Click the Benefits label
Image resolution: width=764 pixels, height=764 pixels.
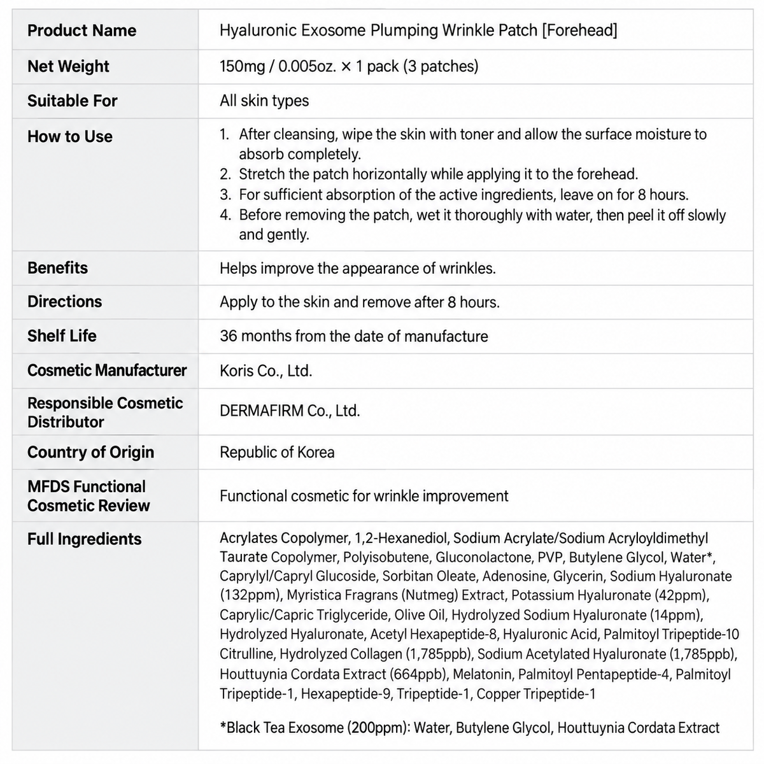point(57,267)
